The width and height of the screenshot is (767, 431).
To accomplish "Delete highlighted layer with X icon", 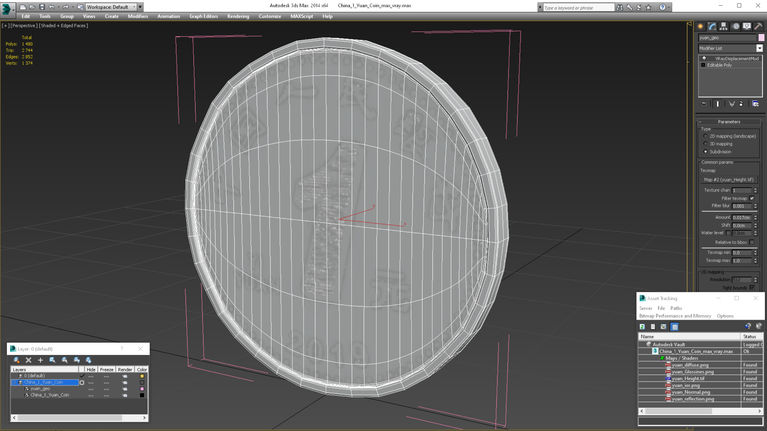I will [28, 360].
